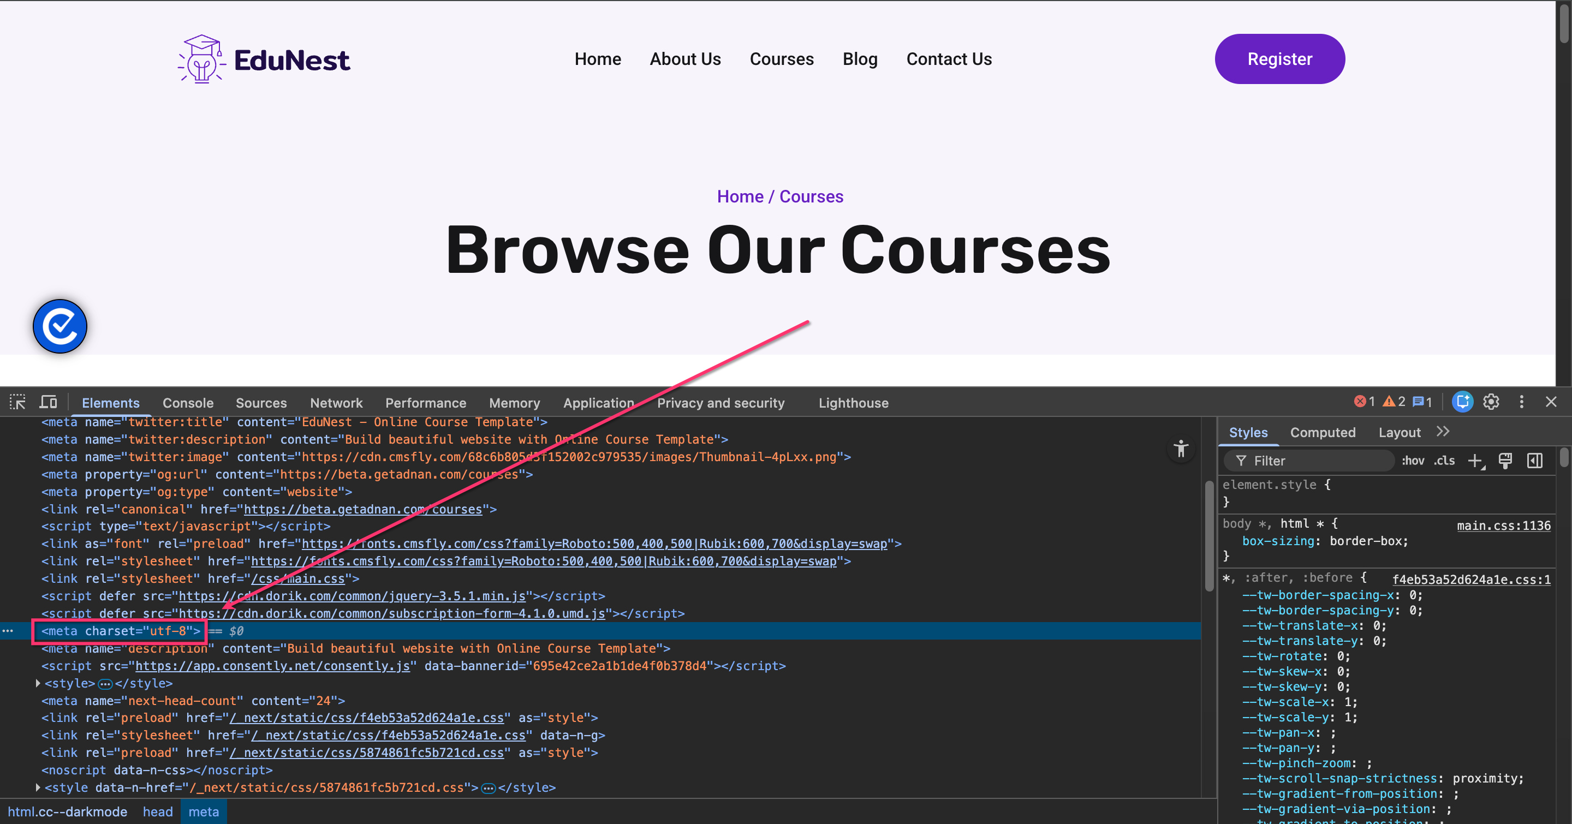This screenshot has height=824, width=1572.
Task: Click the accessibility tree toggle icon
Action: [x=1181, y=450]
